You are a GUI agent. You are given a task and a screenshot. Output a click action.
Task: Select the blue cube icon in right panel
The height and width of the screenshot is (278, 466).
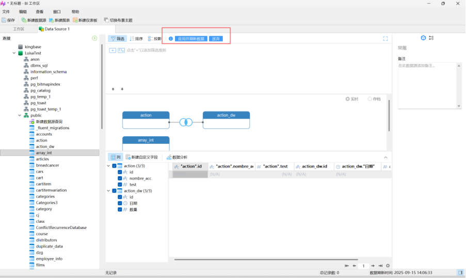click(423, 38)
